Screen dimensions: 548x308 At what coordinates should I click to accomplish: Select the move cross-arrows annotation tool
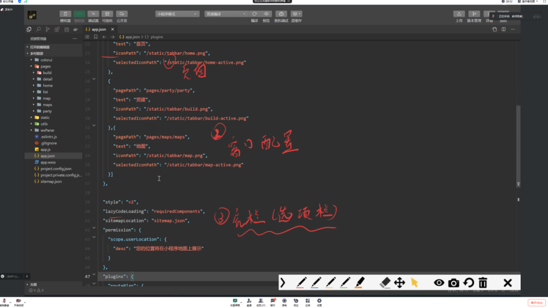coord(399,283)
